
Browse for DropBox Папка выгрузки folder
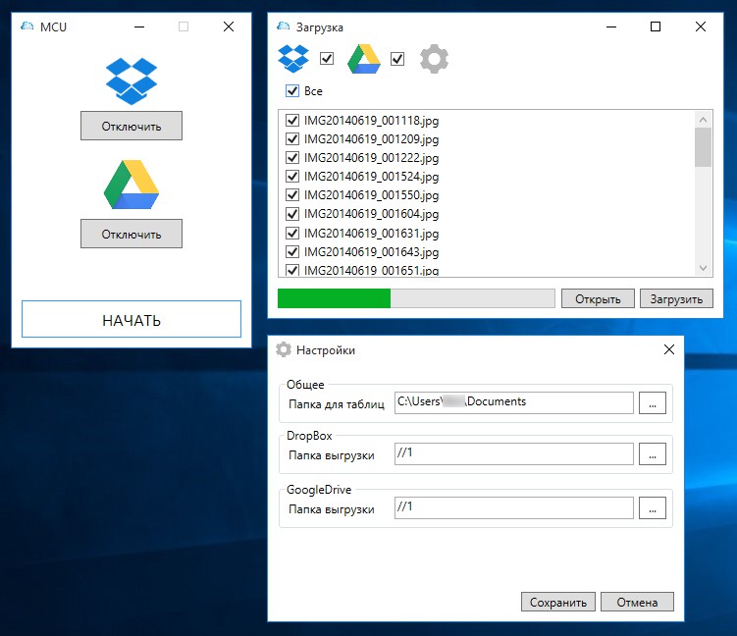point(653,454)
